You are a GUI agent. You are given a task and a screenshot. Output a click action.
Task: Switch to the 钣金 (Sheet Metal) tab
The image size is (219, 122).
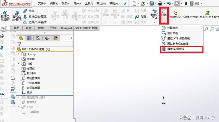(29, 28)
